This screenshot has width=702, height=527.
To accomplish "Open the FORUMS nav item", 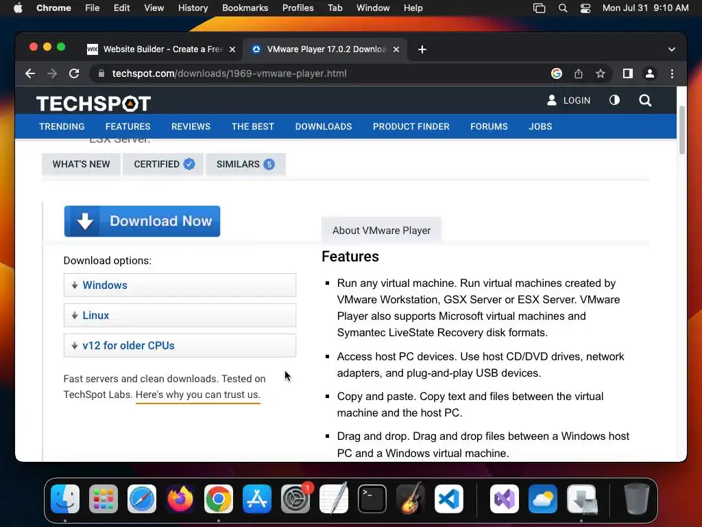I will (489, 126).
